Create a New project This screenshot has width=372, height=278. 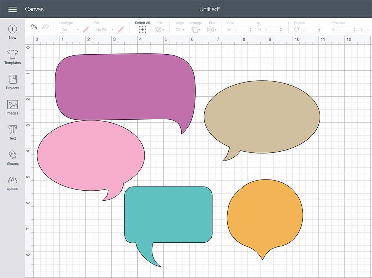[x=12, y=32]
